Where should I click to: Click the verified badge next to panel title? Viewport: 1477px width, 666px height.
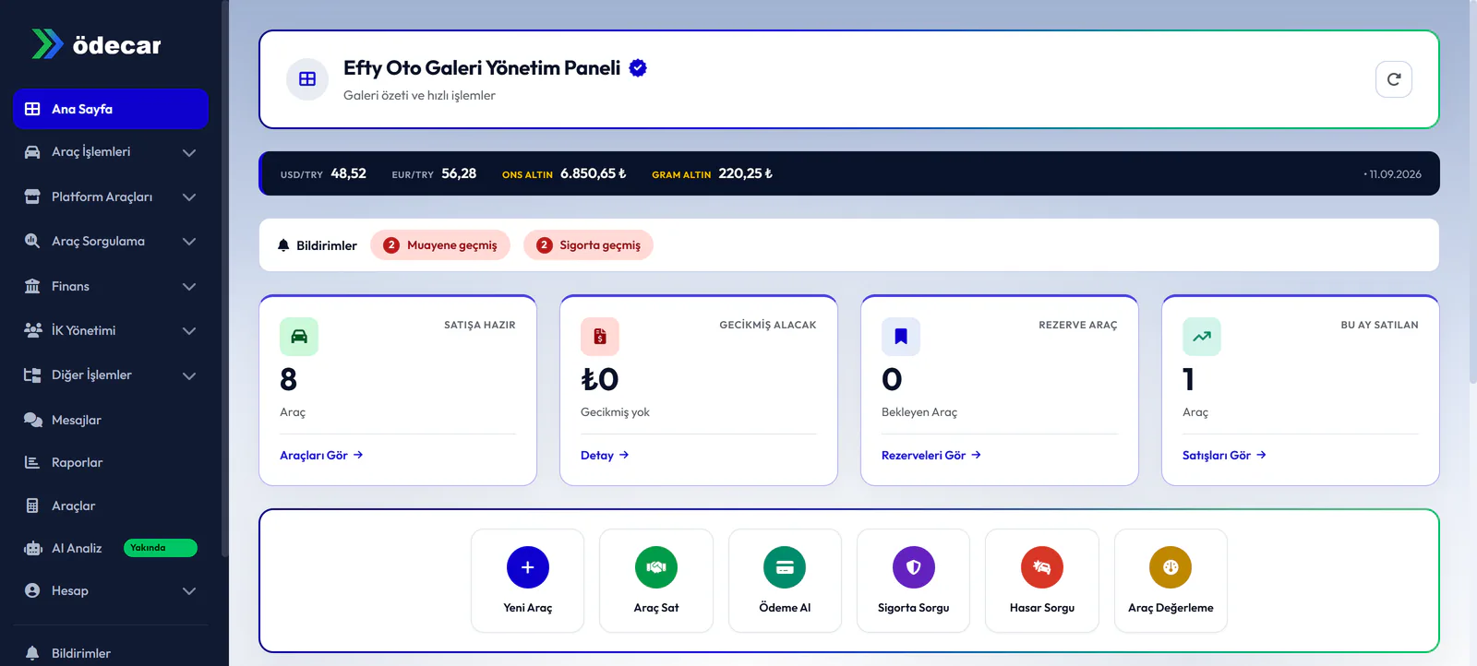coord(638,67)
